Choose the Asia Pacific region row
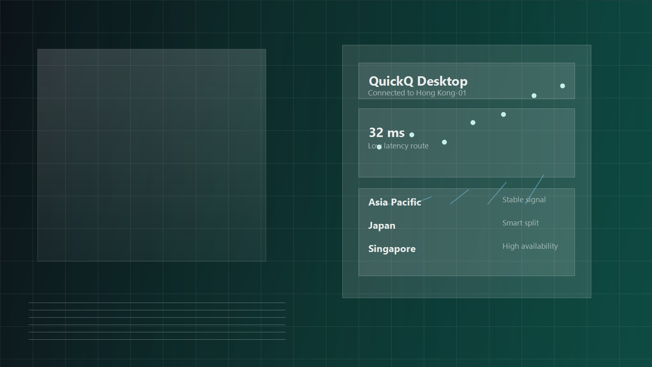Screen dimensions: 652x367 pyautogui.click(x=394, y=202)
